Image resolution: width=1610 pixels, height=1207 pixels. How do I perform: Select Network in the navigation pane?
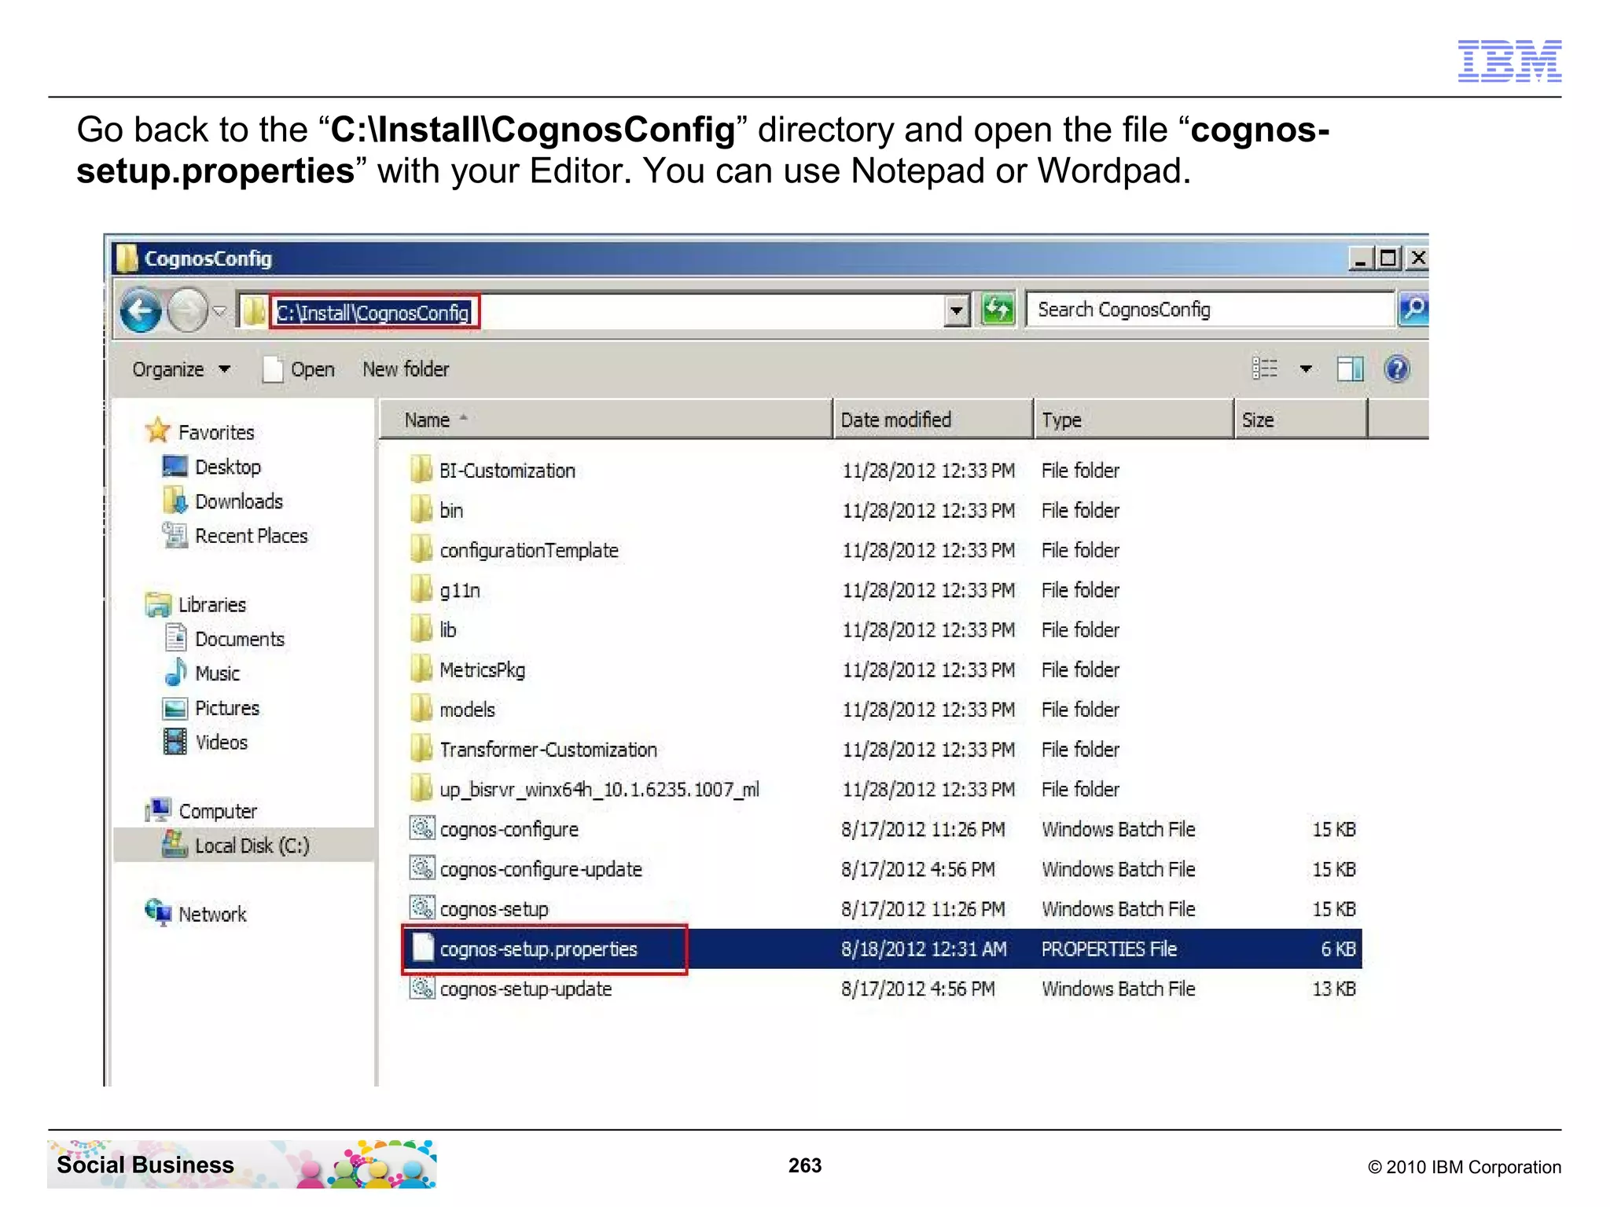(212, 915)
